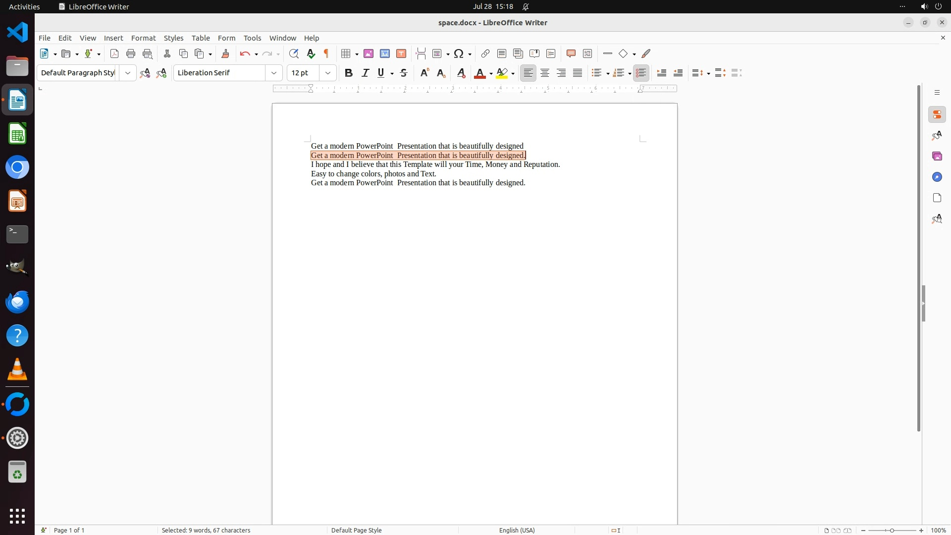Toggle formatting marks (pilcrow) display
951x535 pixels.
(326, 53)
